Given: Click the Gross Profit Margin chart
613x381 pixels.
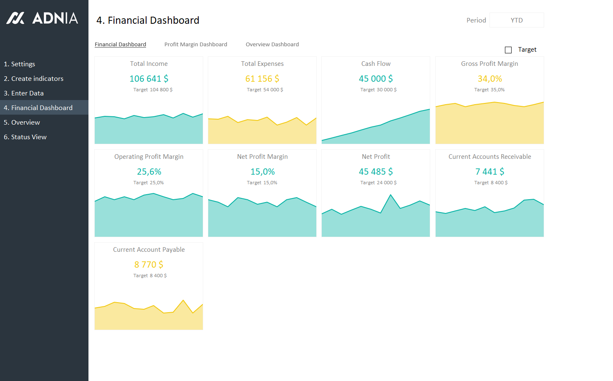Looking at the screenshot, I should [x=489, y=125].
